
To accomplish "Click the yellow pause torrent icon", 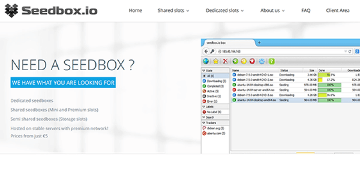I will [x=243, y=61].
